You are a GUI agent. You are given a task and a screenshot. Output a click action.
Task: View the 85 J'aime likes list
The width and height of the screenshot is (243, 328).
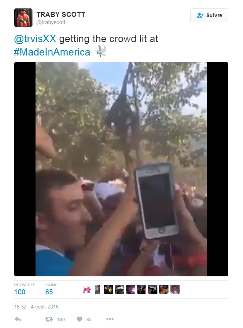click(51, 289)
